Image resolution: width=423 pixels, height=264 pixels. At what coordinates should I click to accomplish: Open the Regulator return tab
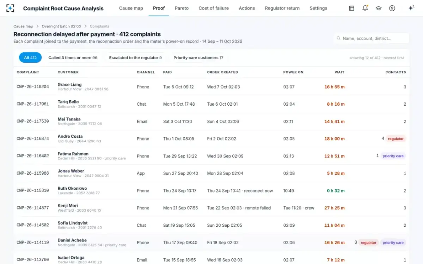click(x=282, y=8)
